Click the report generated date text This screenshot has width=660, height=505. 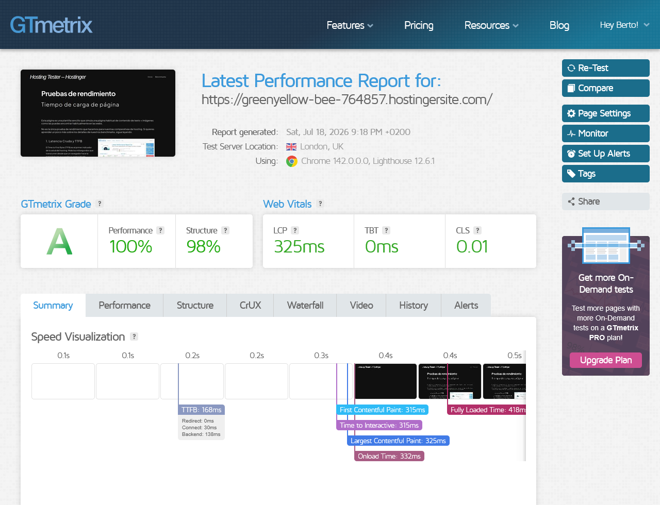pos(349,132)
